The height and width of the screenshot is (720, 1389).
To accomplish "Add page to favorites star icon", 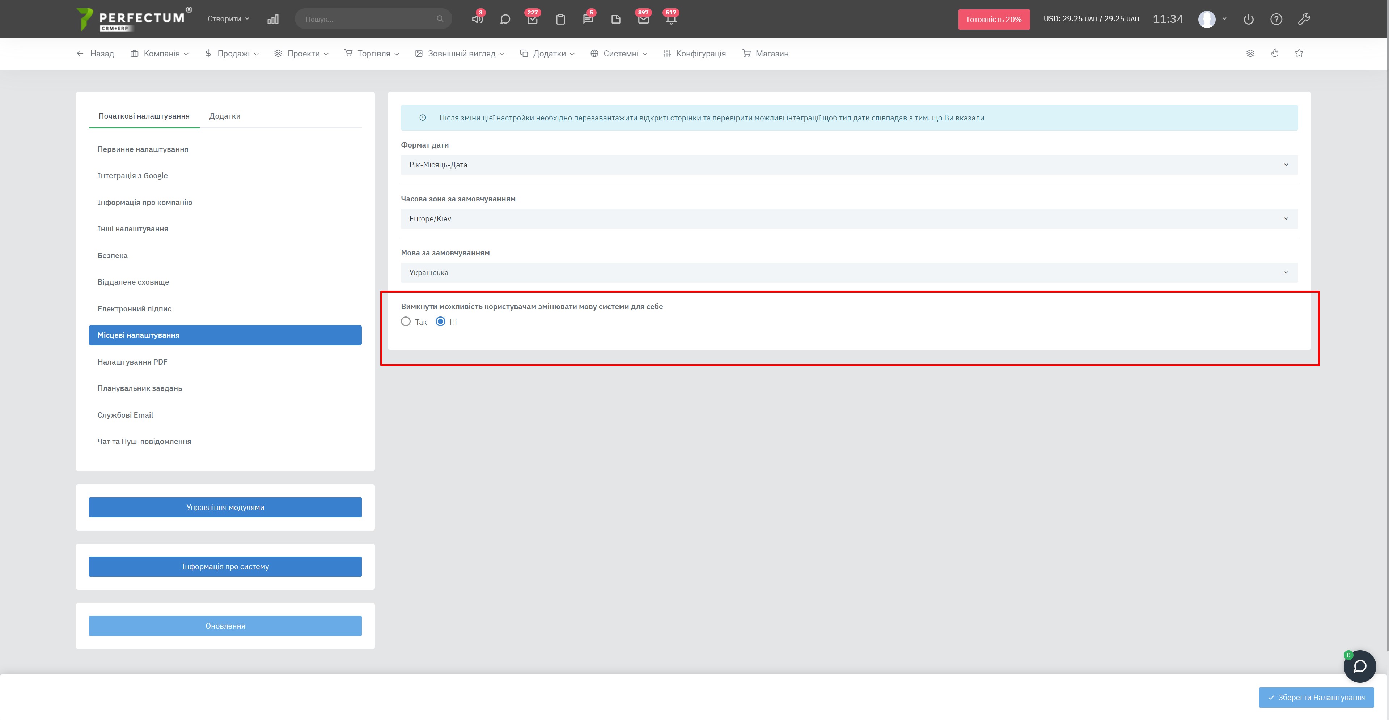I will 1299,54.
